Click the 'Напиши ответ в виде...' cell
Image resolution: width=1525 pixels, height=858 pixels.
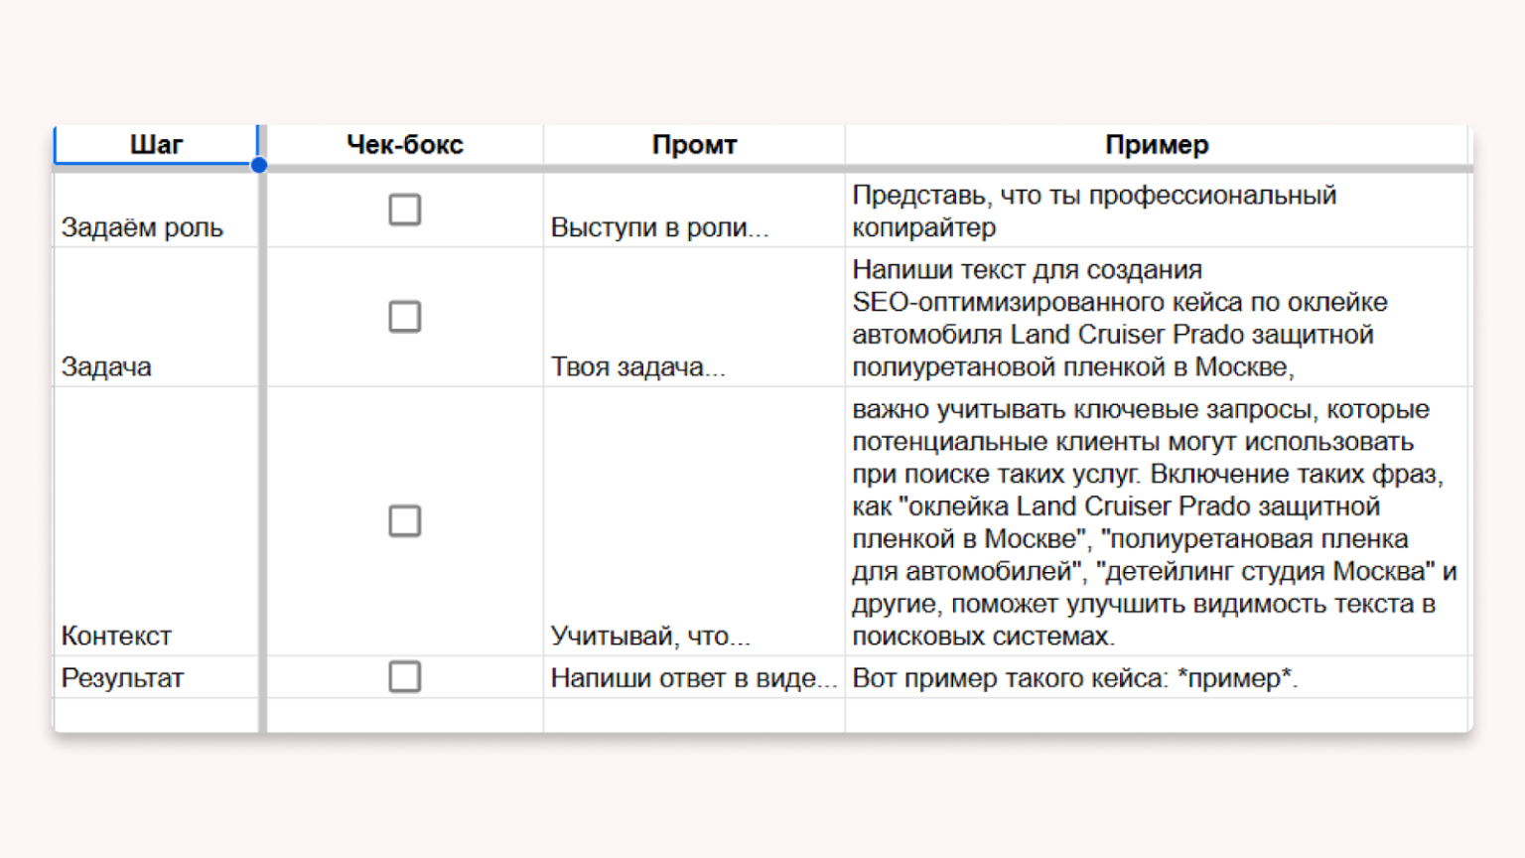(x=694, y=678)
